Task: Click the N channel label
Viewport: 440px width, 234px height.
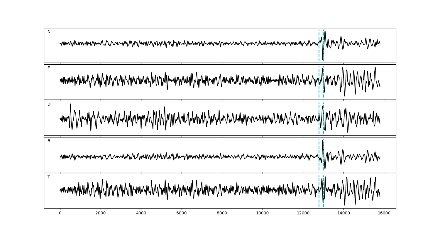Action: (x=49, y=32)
